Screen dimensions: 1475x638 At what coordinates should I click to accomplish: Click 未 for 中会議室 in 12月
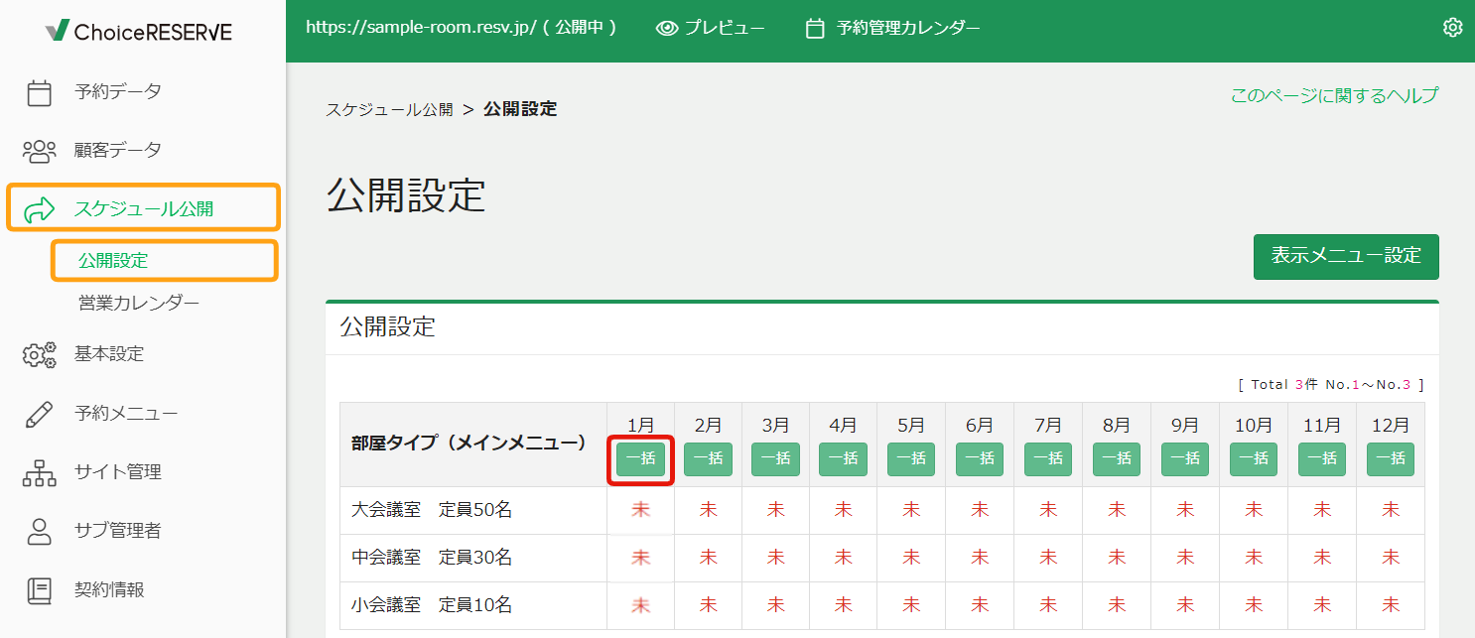coord(1391,558)
